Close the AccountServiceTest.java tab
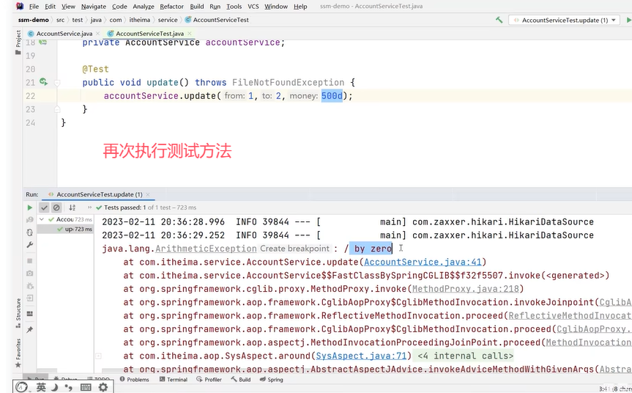 click(190, 34)
